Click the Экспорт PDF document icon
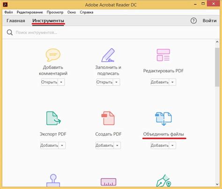Image resolution: width=222 pixels, height=189 pixels. [x=53, y=118]
